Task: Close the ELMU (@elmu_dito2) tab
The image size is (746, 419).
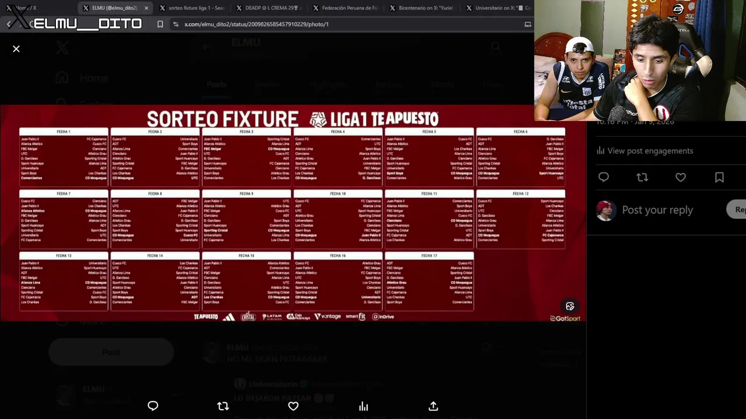Action: [146, 8]
